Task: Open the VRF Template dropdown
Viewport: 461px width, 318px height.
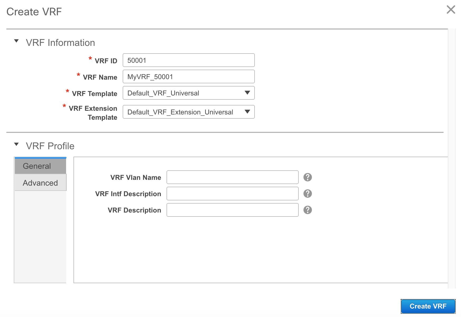Action: (x=188, y=93)
